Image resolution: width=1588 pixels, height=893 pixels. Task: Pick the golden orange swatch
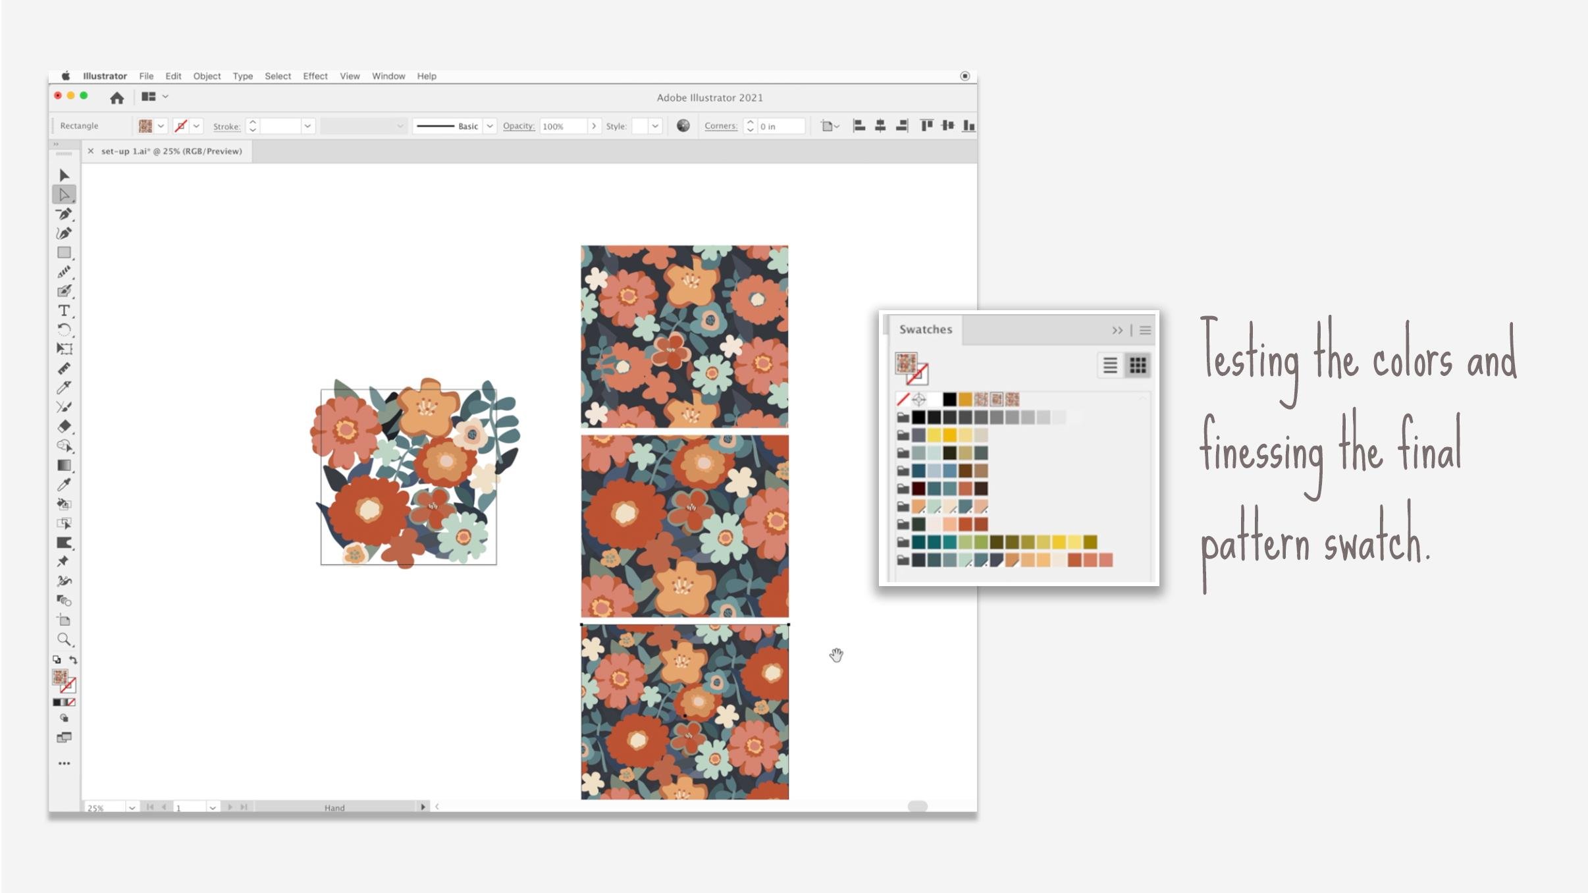click(965, 399)
